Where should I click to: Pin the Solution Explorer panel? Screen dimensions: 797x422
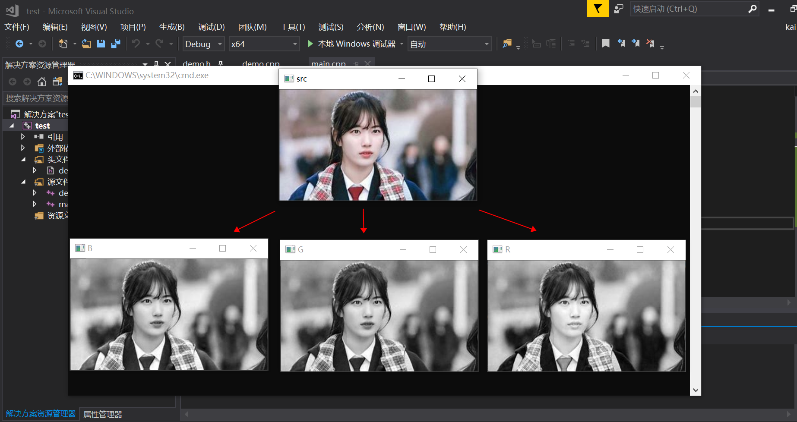pyautogui.click(x=156, y=64)
